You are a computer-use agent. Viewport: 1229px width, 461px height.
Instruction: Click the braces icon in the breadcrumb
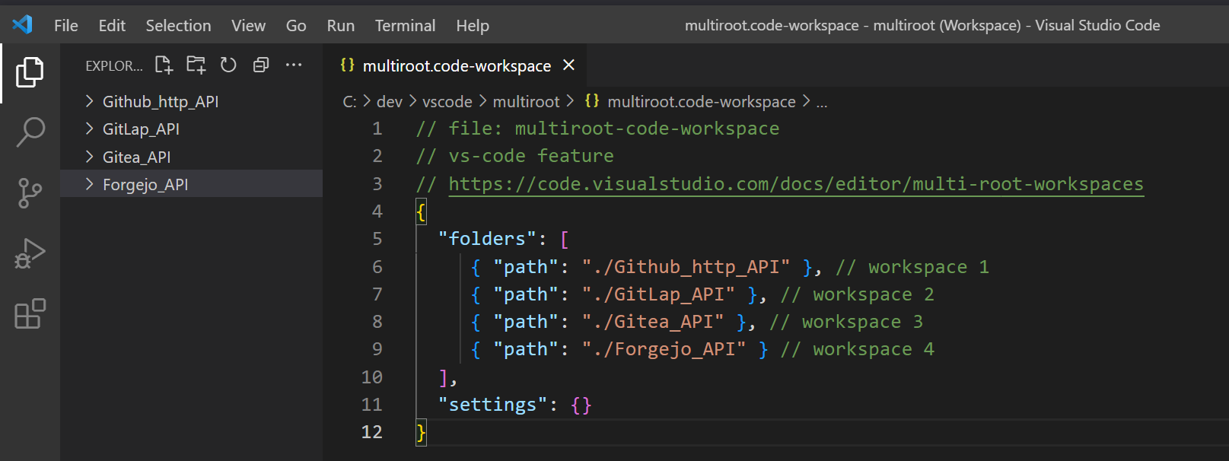coord(592,100)
